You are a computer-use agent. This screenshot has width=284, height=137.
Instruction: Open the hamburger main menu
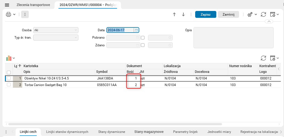[x=7, y=5]
